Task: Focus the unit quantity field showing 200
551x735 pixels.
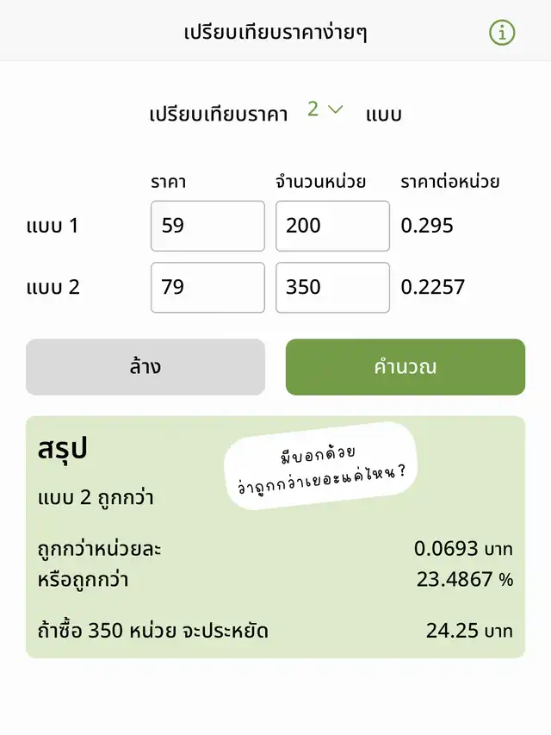Action: tap(332, 226)
